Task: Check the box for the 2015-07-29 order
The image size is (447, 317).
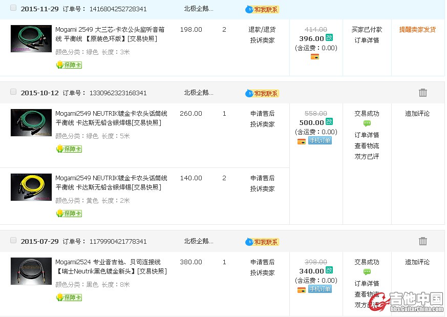Action: tap(13, 241)
